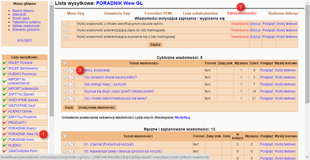This screenshot has width=310, height=160.
Task: Click green checkmark beside IMPORT potwierdzili
Action: coord(5,89)
